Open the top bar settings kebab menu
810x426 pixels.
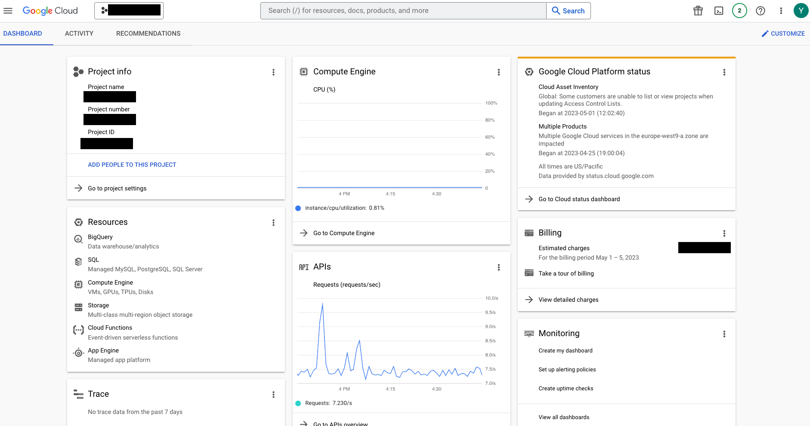tap(781, 11)
